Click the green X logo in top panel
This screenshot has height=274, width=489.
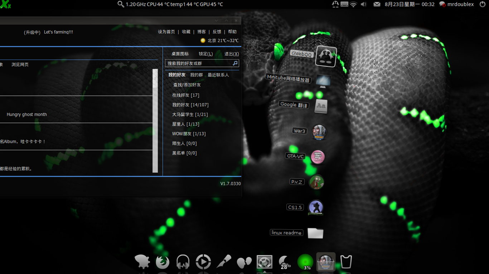pyautogui.click(x=5, y=4)
